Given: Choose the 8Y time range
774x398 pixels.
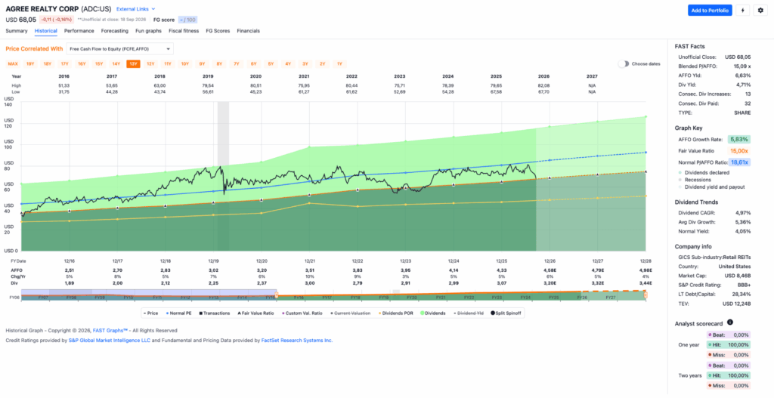Looking at the screenshot, I should pyautogui.click(x=219, y=63).
